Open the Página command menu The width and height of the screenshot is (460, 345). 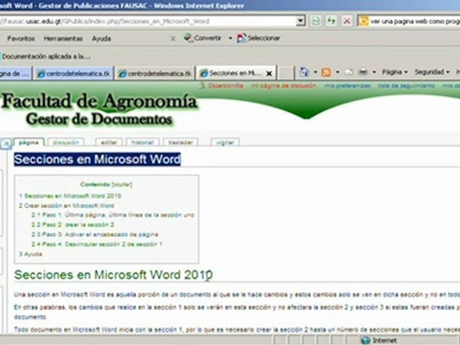(394, 72)
